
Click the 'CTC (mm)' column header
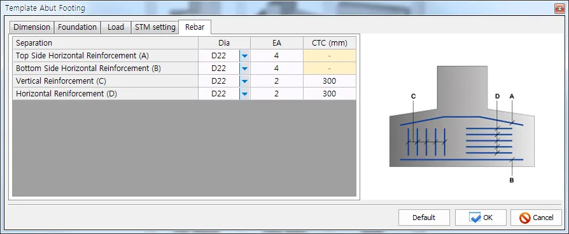tap(330, 43)
